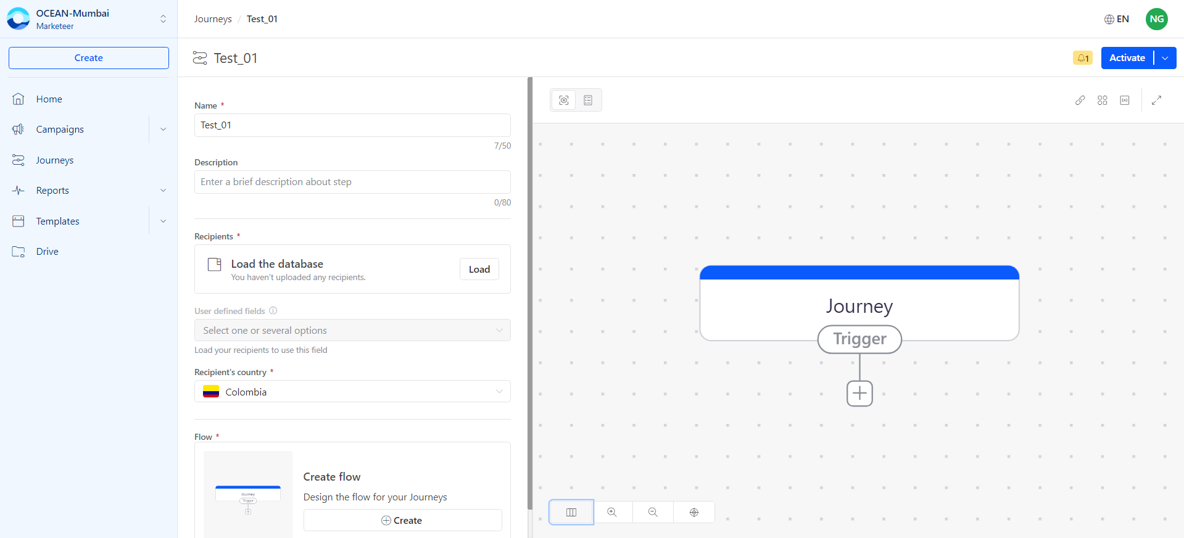Open the NG user avatar menu

pos(1157,19)
